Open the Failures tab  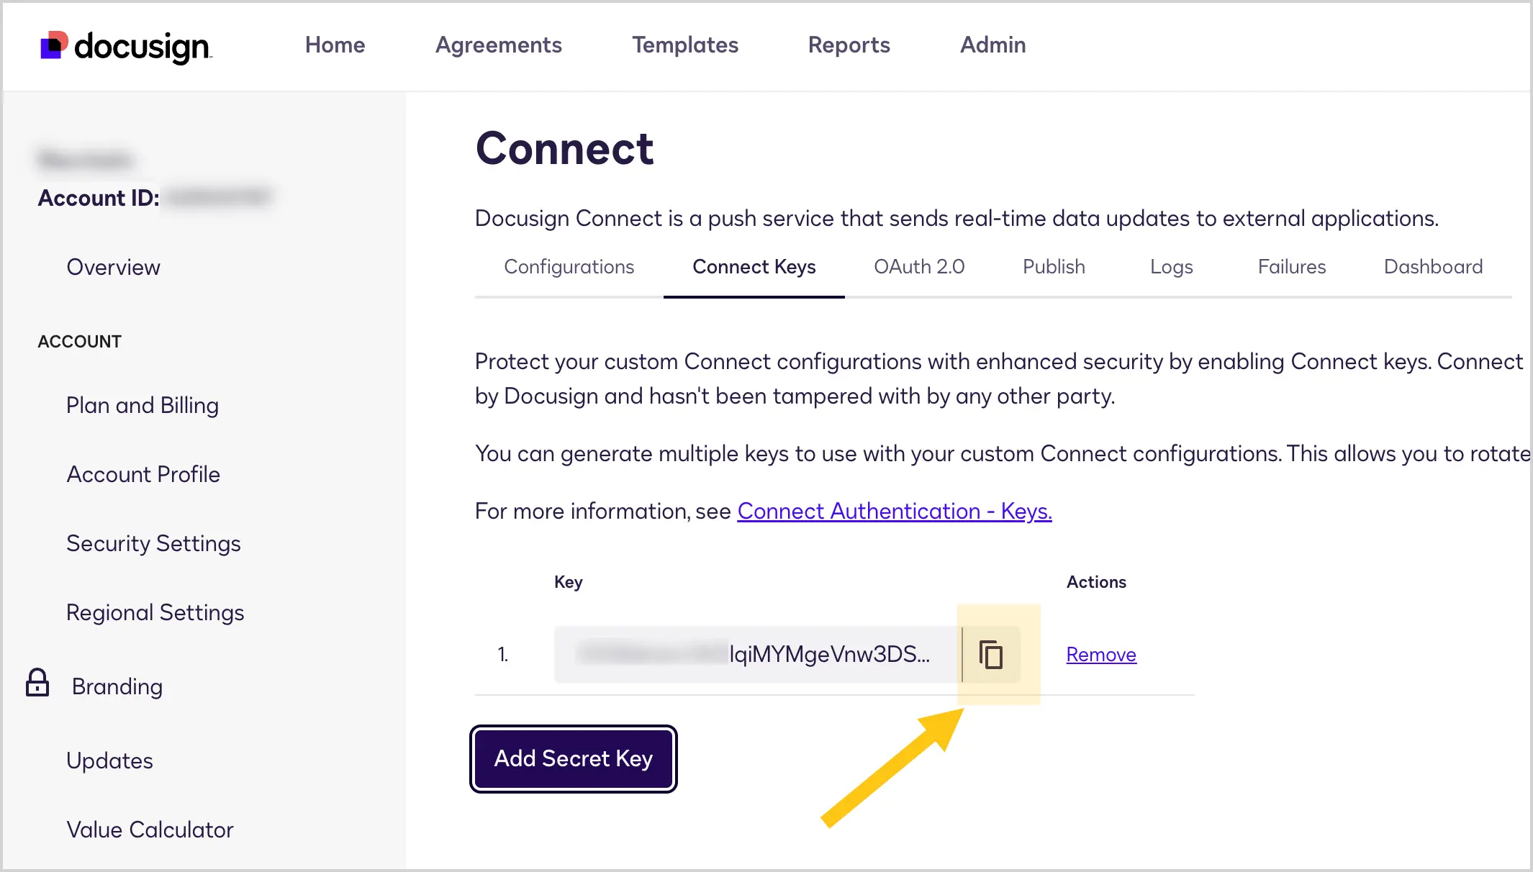click(1292, 267)
